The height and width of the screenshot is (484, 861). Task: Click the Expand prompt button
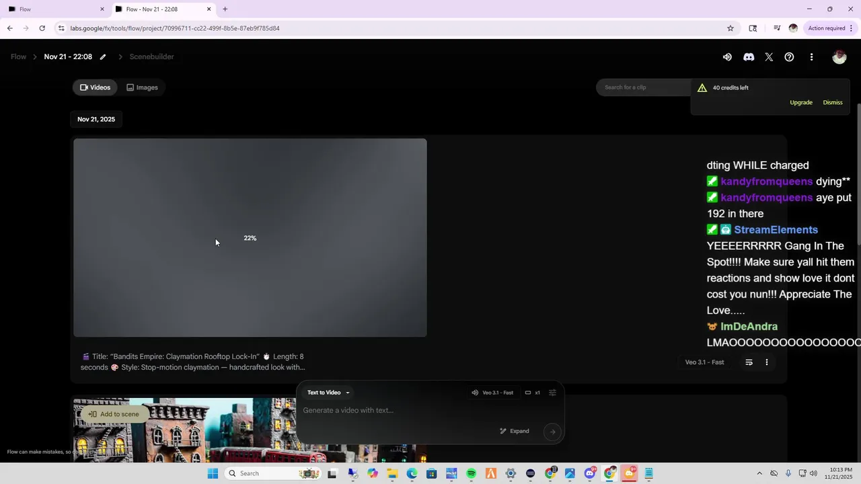[x=515, y=432]
